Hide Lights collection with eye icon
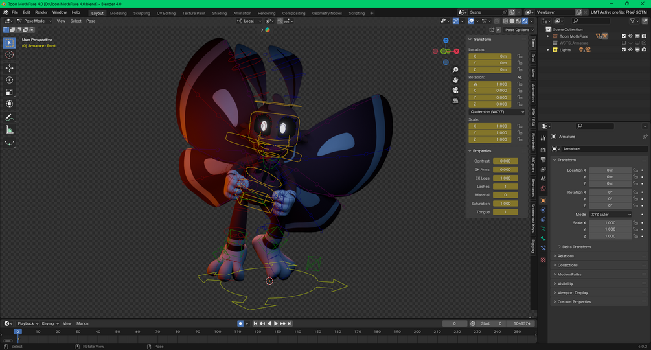The image size is (651, 350). (x=630, y=50)
